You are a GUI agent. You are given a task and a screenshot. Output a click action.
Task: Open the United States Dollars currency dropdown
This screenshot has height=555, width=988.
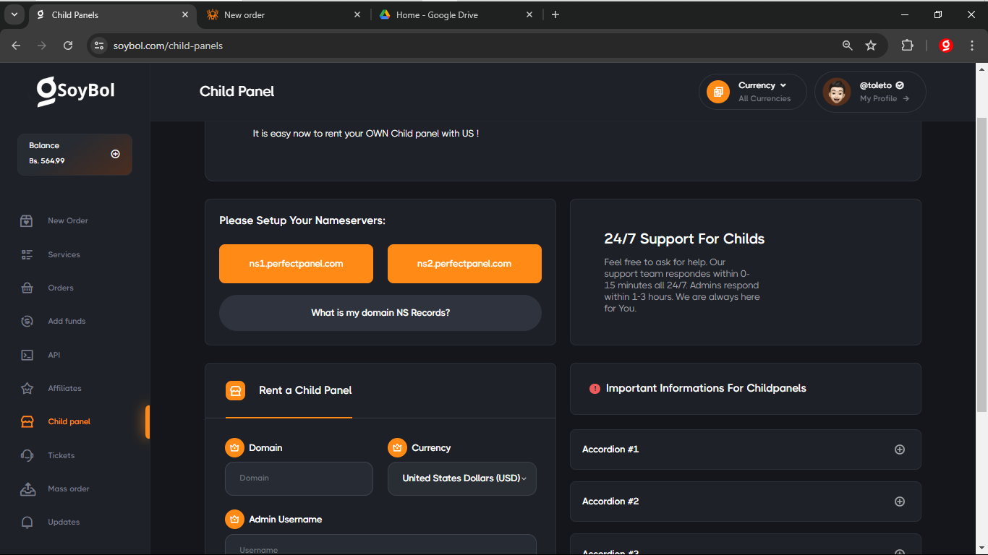(x=462, y=478)
